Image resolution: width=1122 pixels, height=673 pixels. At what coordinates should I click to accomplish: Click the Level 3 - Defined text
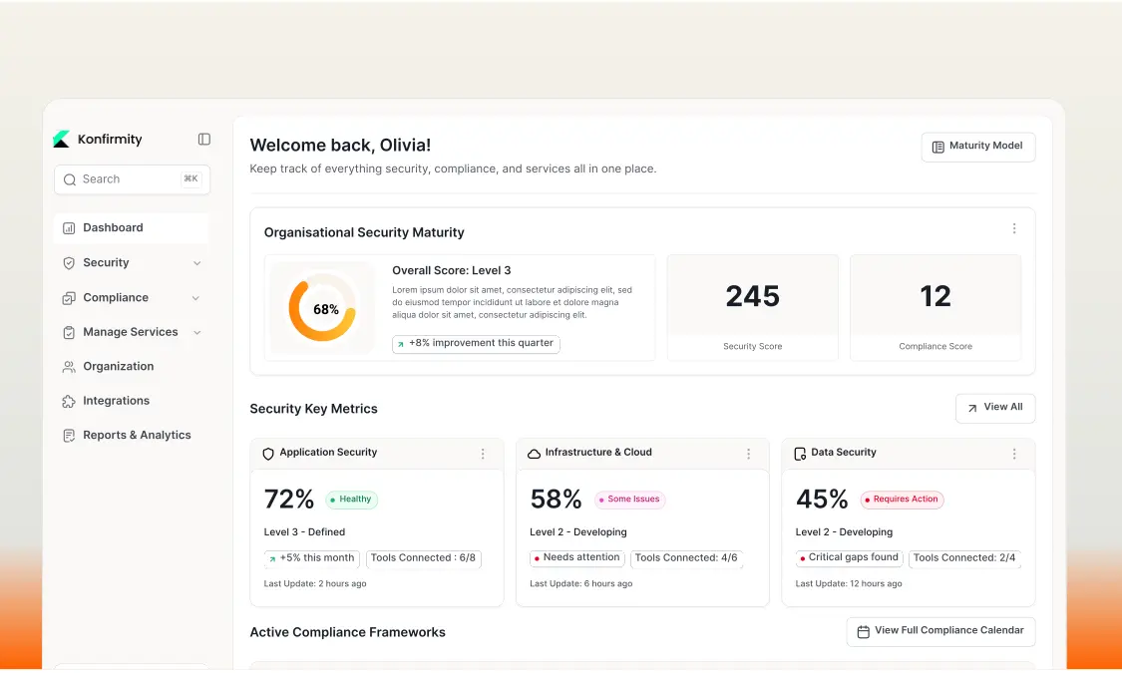pos(304,532)
